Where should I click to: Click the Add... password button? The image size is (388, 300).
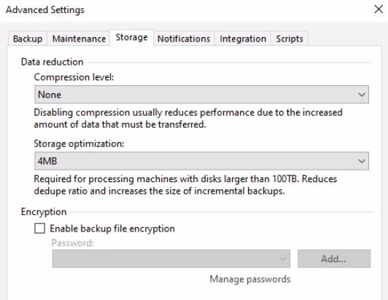point(334,258)
